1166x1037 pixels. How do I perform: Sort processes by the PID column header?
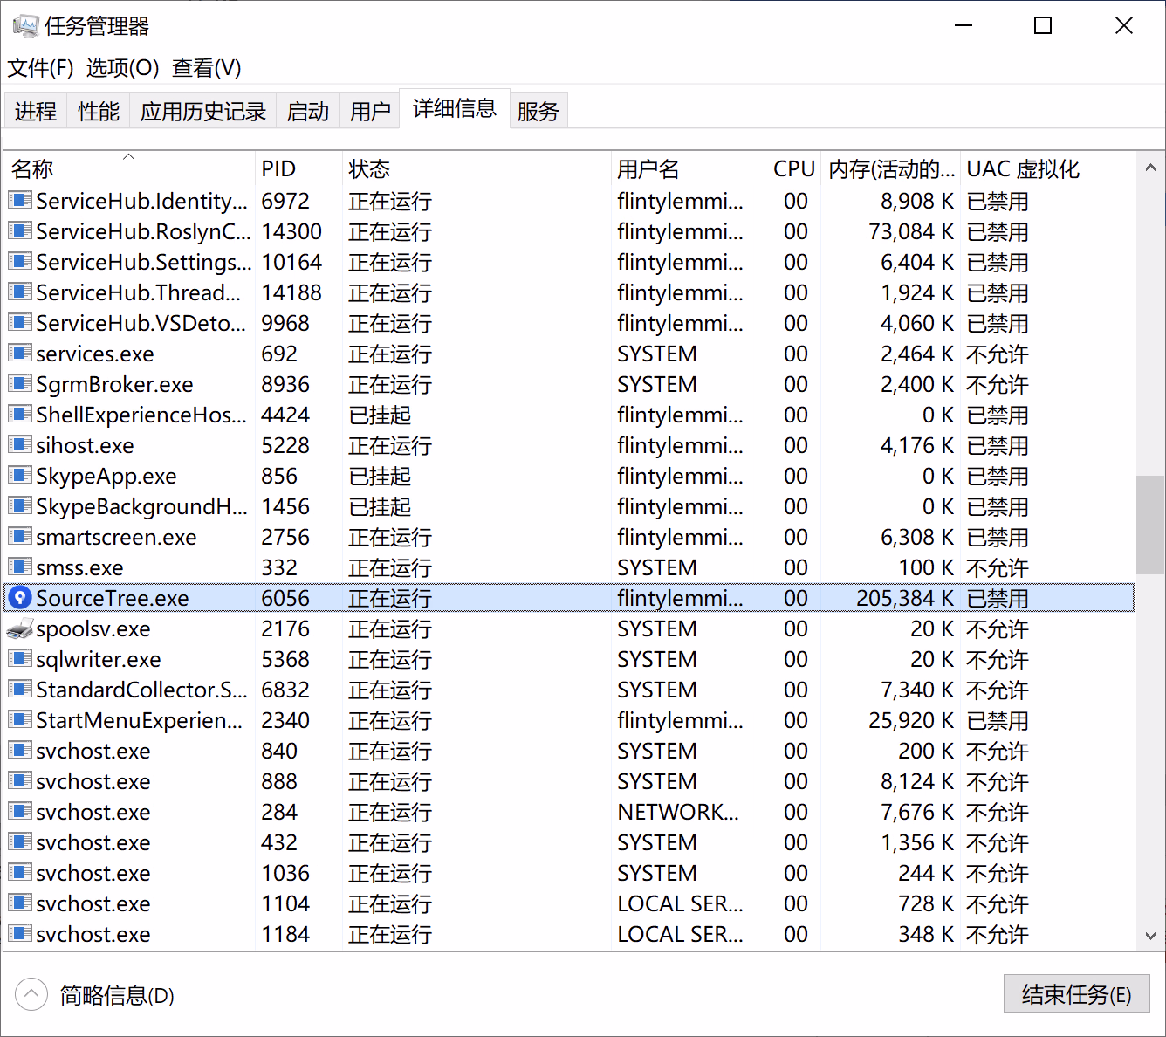click(x=278, y=169)
